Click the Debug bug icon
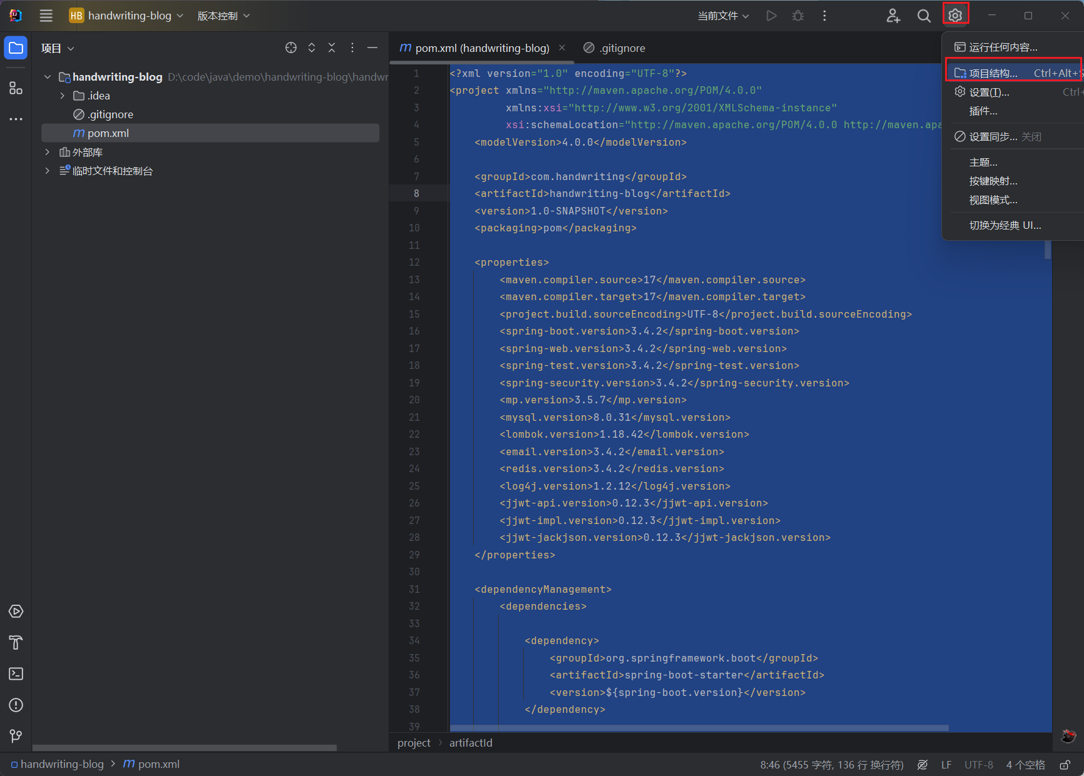The image size is (1084, 776). click(x=798, y=16)
